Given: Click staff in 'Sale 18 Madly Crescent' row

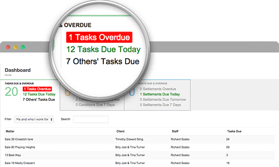Looking at the screenshot, I should pyautogui.click(x=180, y=163).
